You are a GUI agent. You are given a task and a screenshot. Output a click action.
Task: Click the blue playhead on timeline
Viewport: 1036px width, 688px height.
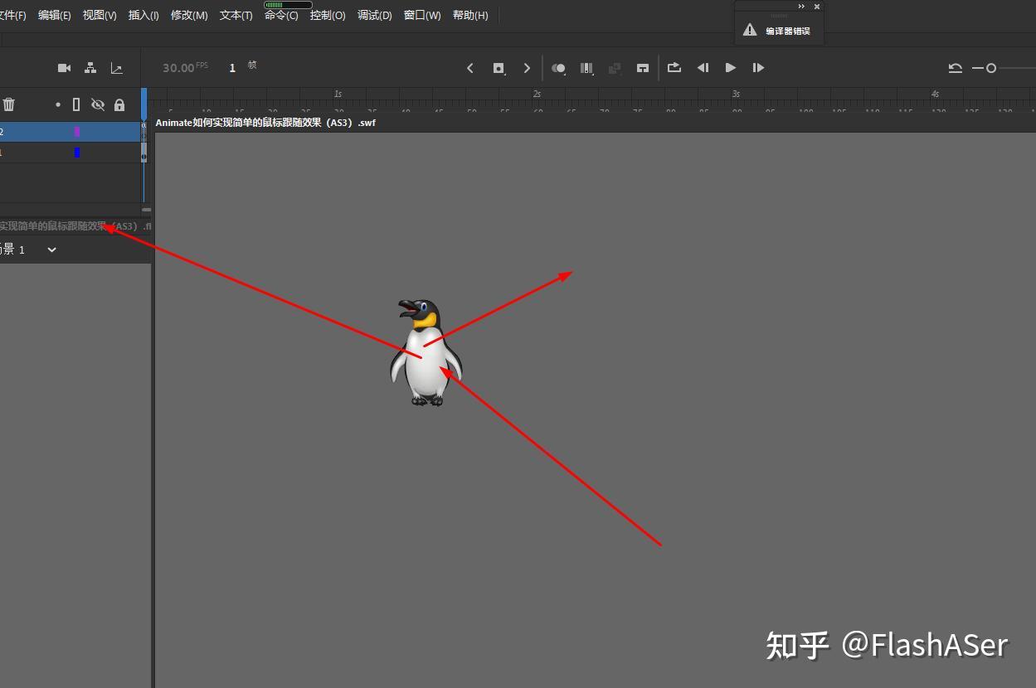144,104
